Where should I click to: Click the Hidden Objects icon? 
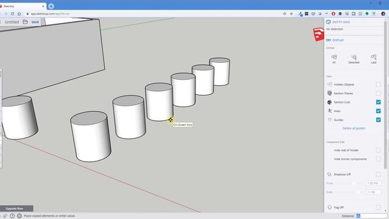[329, 85]
